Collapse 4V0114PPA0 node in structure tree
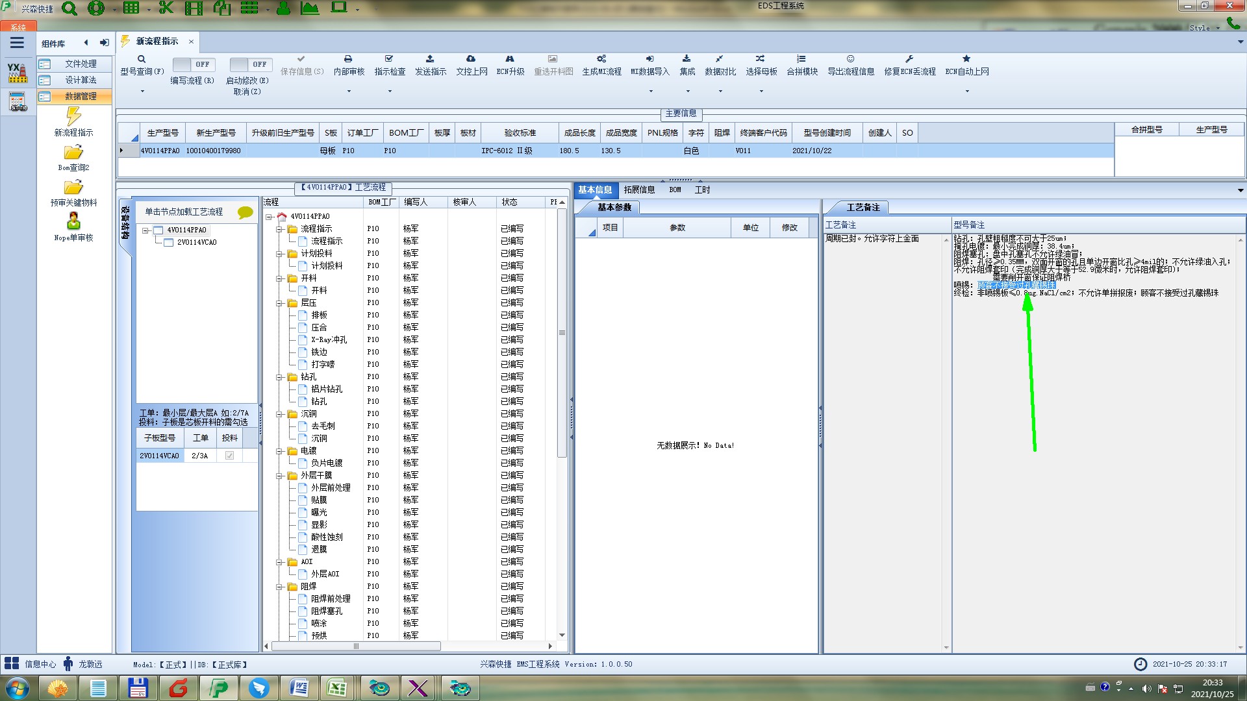 click(x=146, y=230)
